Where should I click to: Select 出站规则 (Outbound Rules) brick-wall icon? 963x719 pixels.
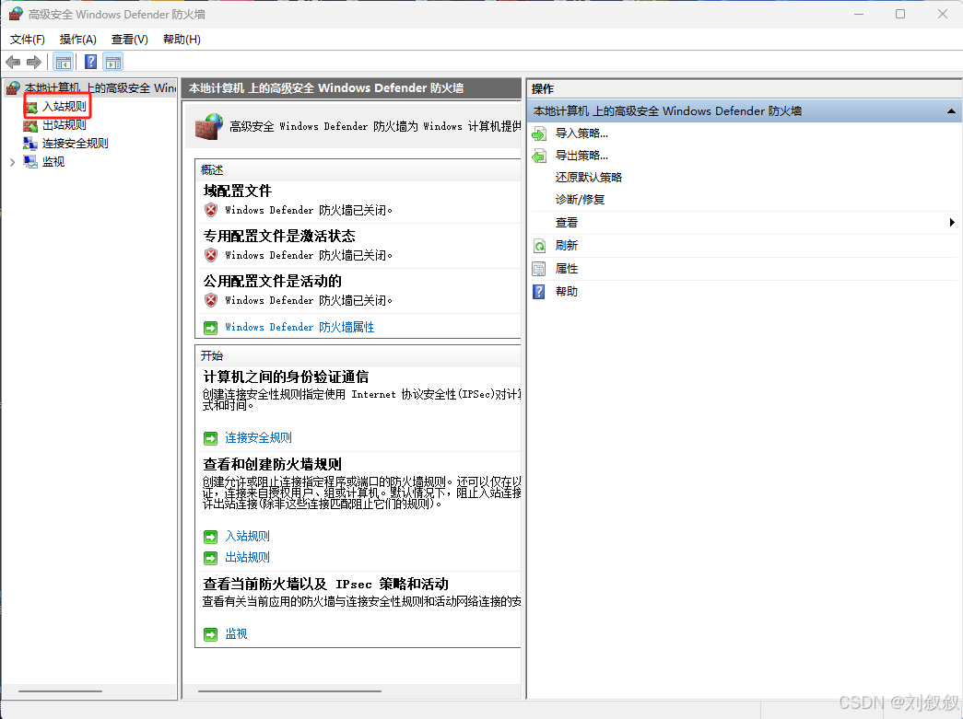pos(30,124)
